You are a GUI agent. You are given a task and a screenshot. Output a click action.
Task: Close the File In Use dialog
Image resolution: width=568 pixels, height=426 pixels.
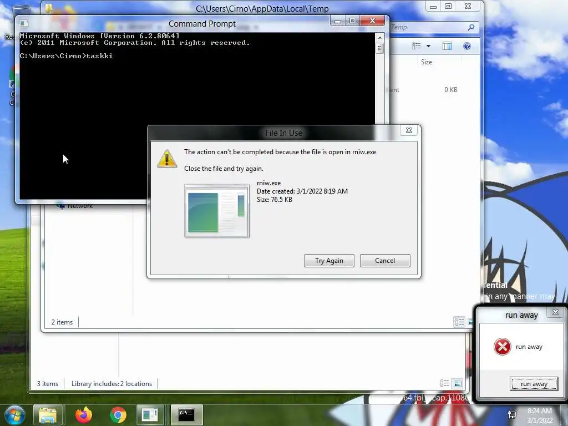click(x=409, y=130)
